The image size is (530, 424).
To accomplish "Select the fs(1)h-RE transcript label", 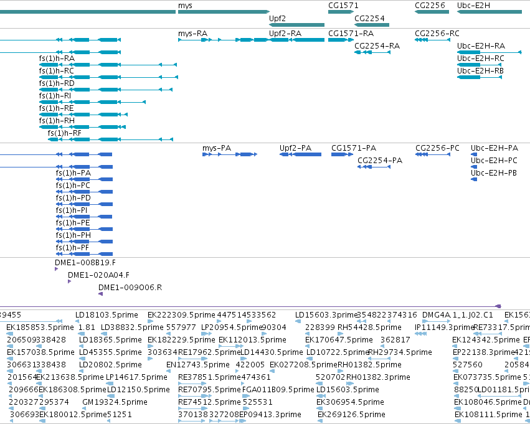I will [x=56, y=108].
